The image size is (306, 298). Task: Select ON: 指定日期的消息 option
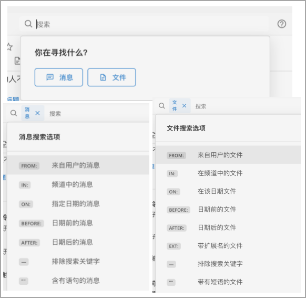[x=78, y=204]
